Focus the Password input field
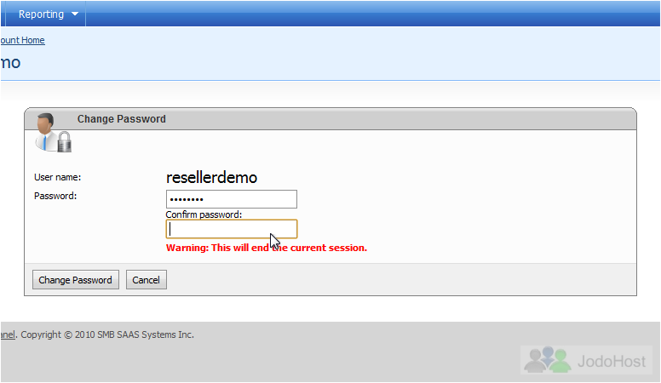 (232, 199)
